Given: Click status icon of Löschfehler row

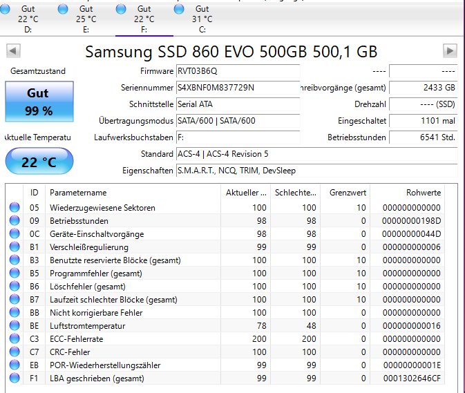Looking at the screenshot, I should [x=15, y=287].
